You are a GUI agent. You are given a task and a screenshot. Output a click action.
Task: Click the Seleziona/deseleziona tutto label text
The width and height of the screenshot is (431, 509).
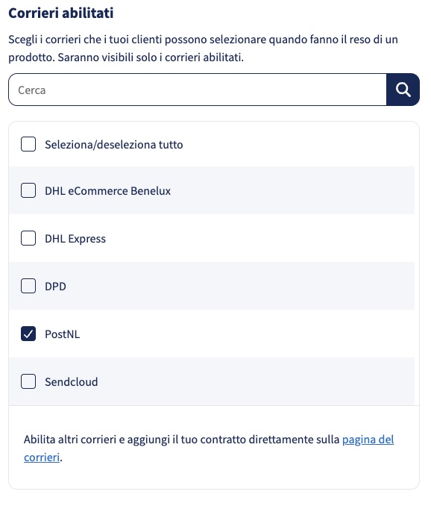114,145
